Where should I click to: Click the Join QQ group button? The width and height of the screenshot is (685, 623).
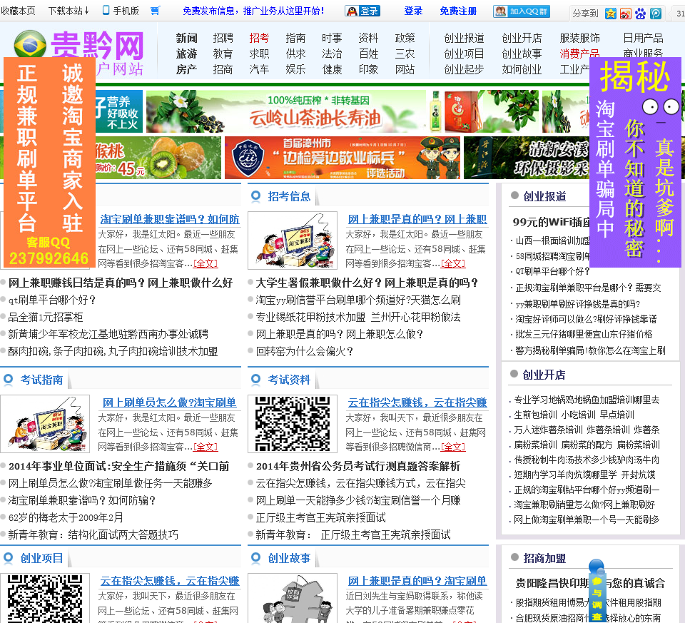pyautogui.click(x=521, y=11)
